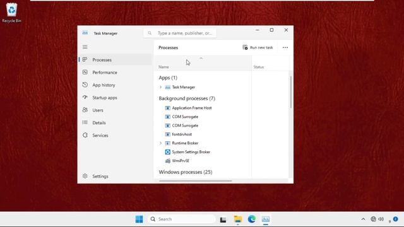Click the Processes sidebar icon

pos(85,59)
